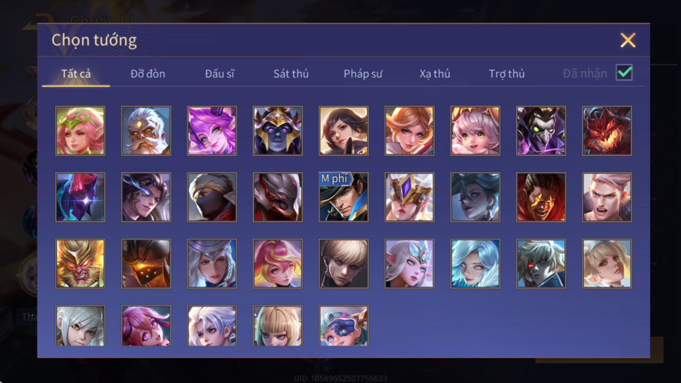Image resolution: width=681 pixels, height=383 pixels.
Task: Toggle the Đã nhận checkbox
Action: point(624,73)
